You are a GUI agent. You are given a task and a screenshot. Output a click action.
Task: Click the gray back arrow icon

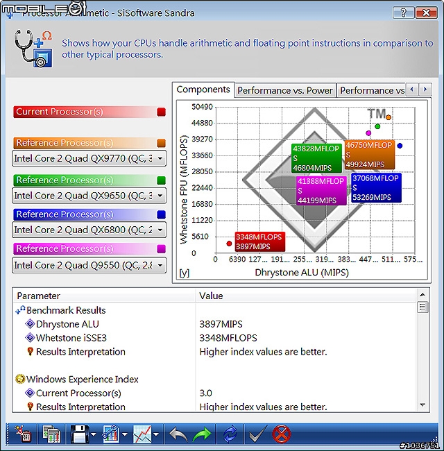(178, 434)
